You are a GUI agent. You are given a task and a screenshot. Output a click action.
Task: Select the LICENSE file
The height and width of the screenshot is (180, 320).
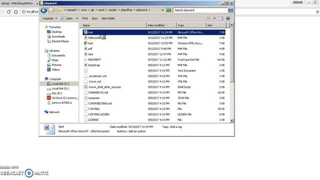[x=154, y=120]
